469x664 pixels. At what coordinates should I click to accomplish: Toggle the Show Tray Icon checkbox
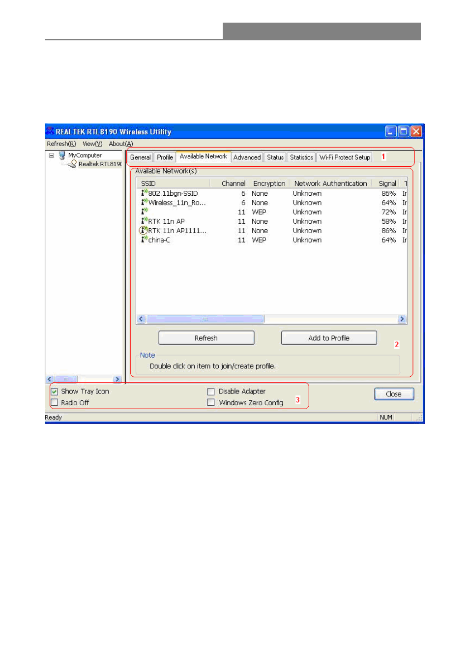coord(55,392)
